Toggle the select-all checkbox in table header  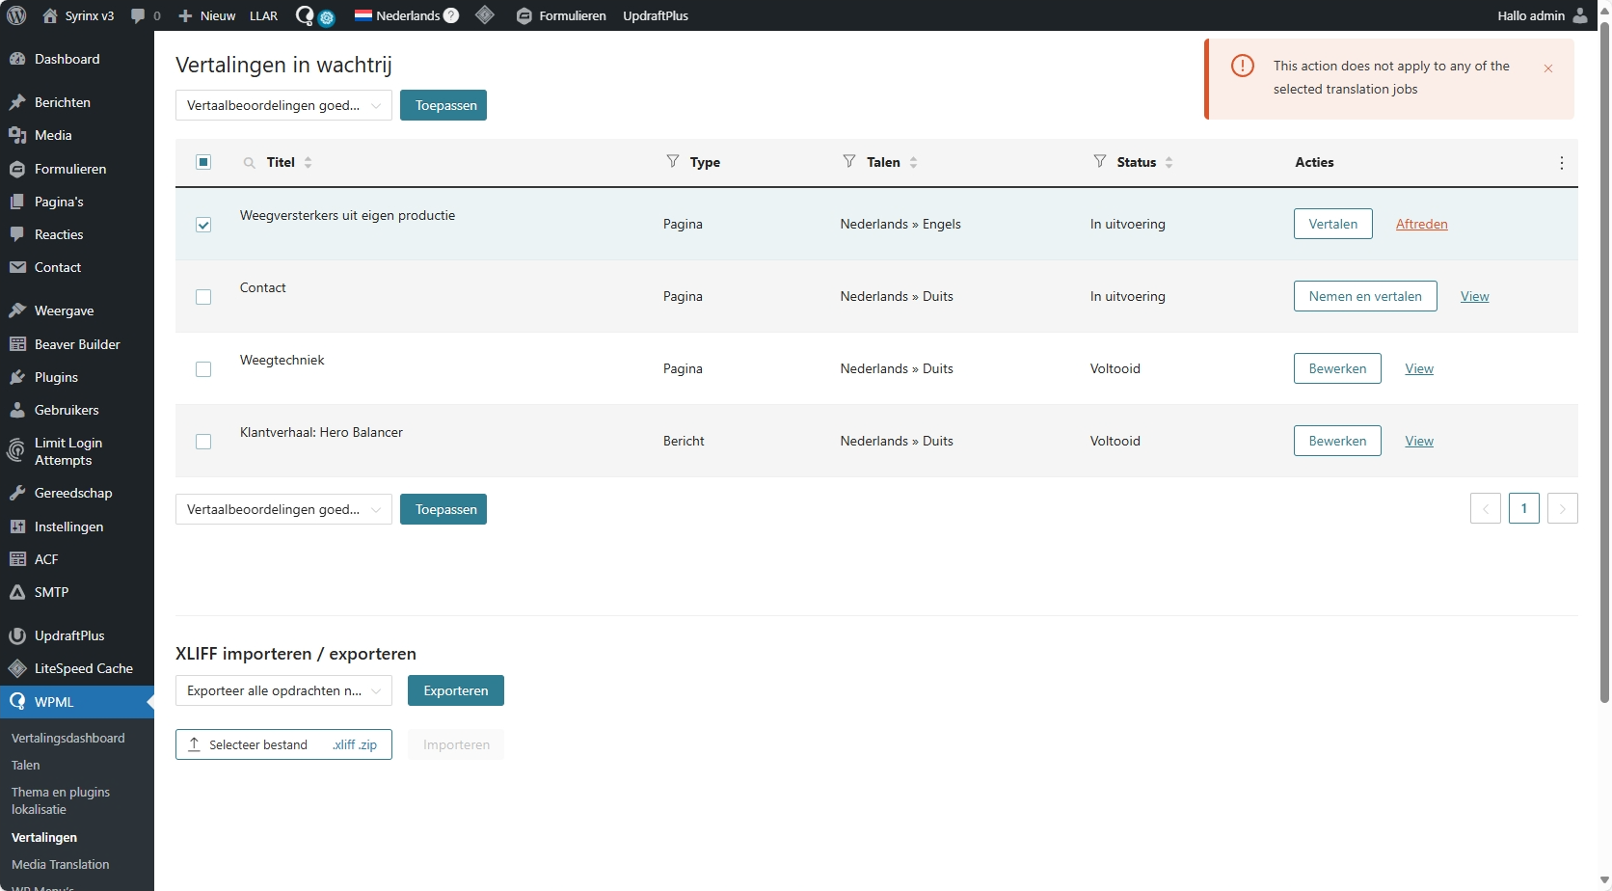[203, 162]
